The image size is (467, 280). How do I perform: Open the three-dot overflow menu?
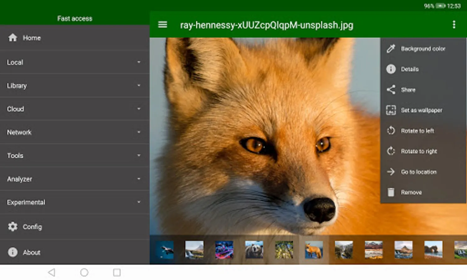pos(454,25)
